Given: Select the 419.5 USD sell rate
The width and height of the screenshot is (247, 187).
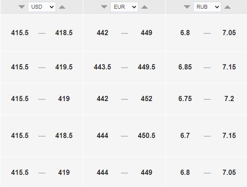Looking at the screenshot, I should tap(64, 67).
